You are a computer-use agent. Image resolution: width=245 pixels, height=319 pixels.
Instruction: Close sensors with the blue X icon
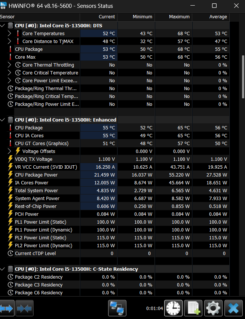pyautogui.click(x=233, y=308)
